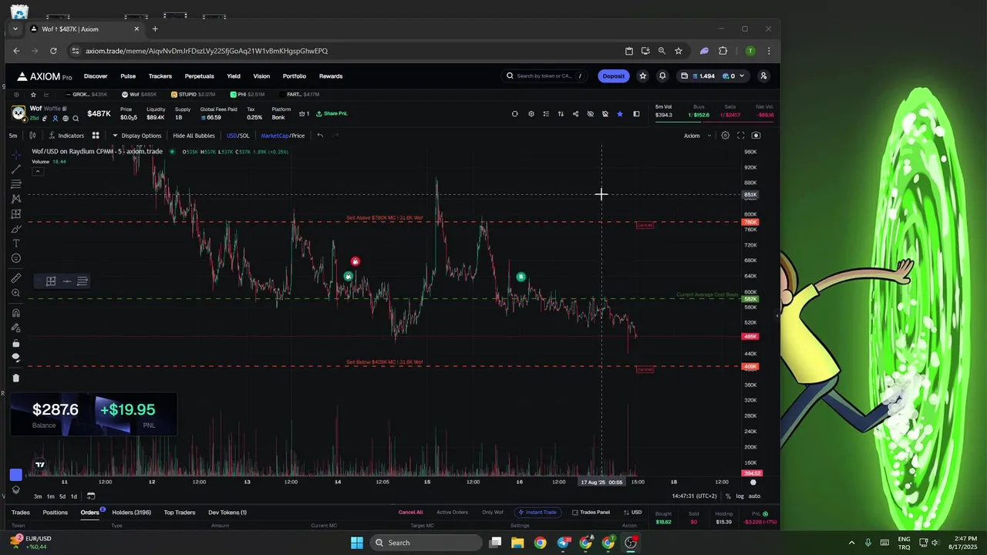Click the Deposit button
Image resolution: width=987 pixels, height=555 pixels.
[614, 76]
